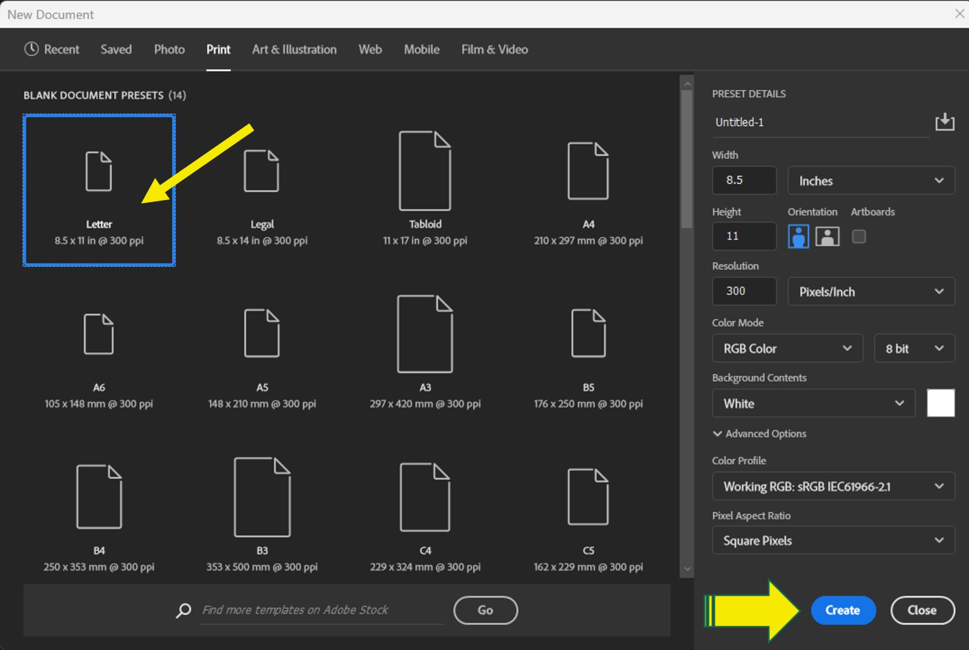Enable the Artboards checkbox

coord(859,236)
